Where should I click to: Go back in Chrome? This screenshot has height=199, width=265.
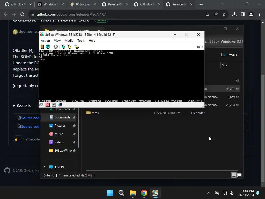click(6, 15)
